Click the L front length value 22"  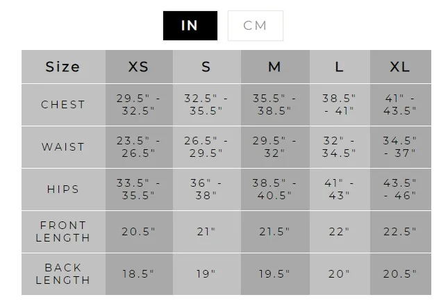(x=339, y=231)
